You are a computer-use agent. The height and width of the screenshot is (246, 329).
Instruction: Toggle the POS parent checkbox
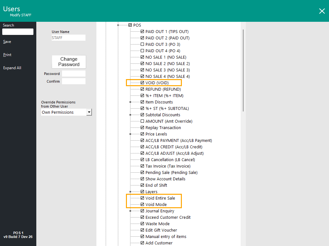[x=130, y=25]
